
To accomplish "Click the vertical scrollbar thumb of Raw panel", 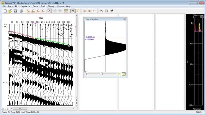I will (76, 27).
